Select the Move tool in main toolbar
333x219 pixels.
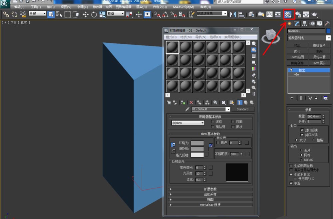86,14
